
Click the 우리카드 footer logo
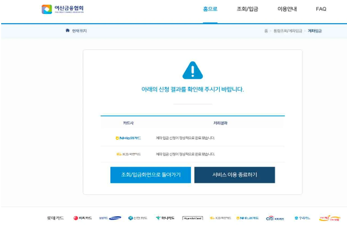tap(302, 218)
